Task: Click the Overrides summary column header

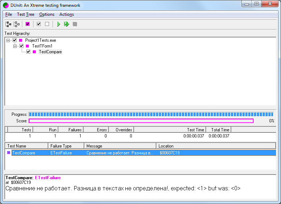Action: coord(121,130)
